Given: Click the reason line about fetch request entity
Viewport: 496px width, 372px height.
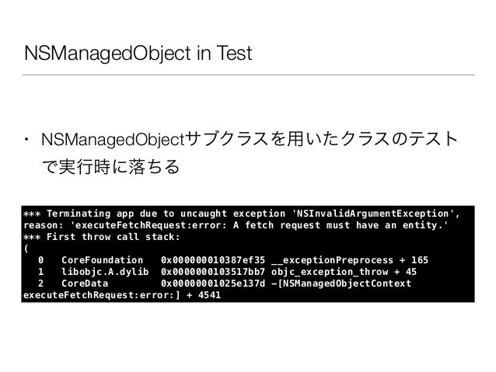Looking at the screenshot, I should (x=236, y=225).
